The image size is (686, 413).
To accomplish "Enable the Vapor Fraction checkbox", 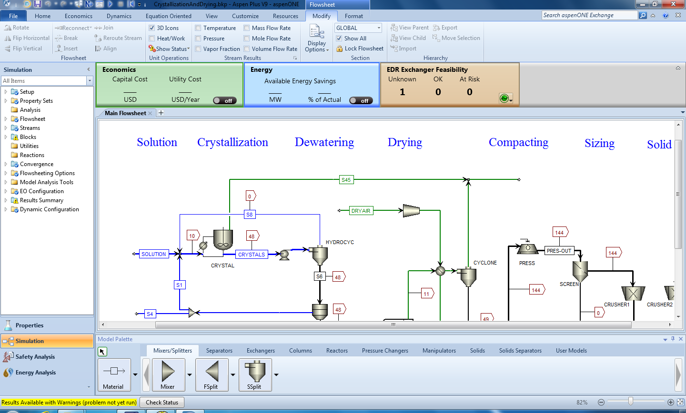I will click(198, 49).
